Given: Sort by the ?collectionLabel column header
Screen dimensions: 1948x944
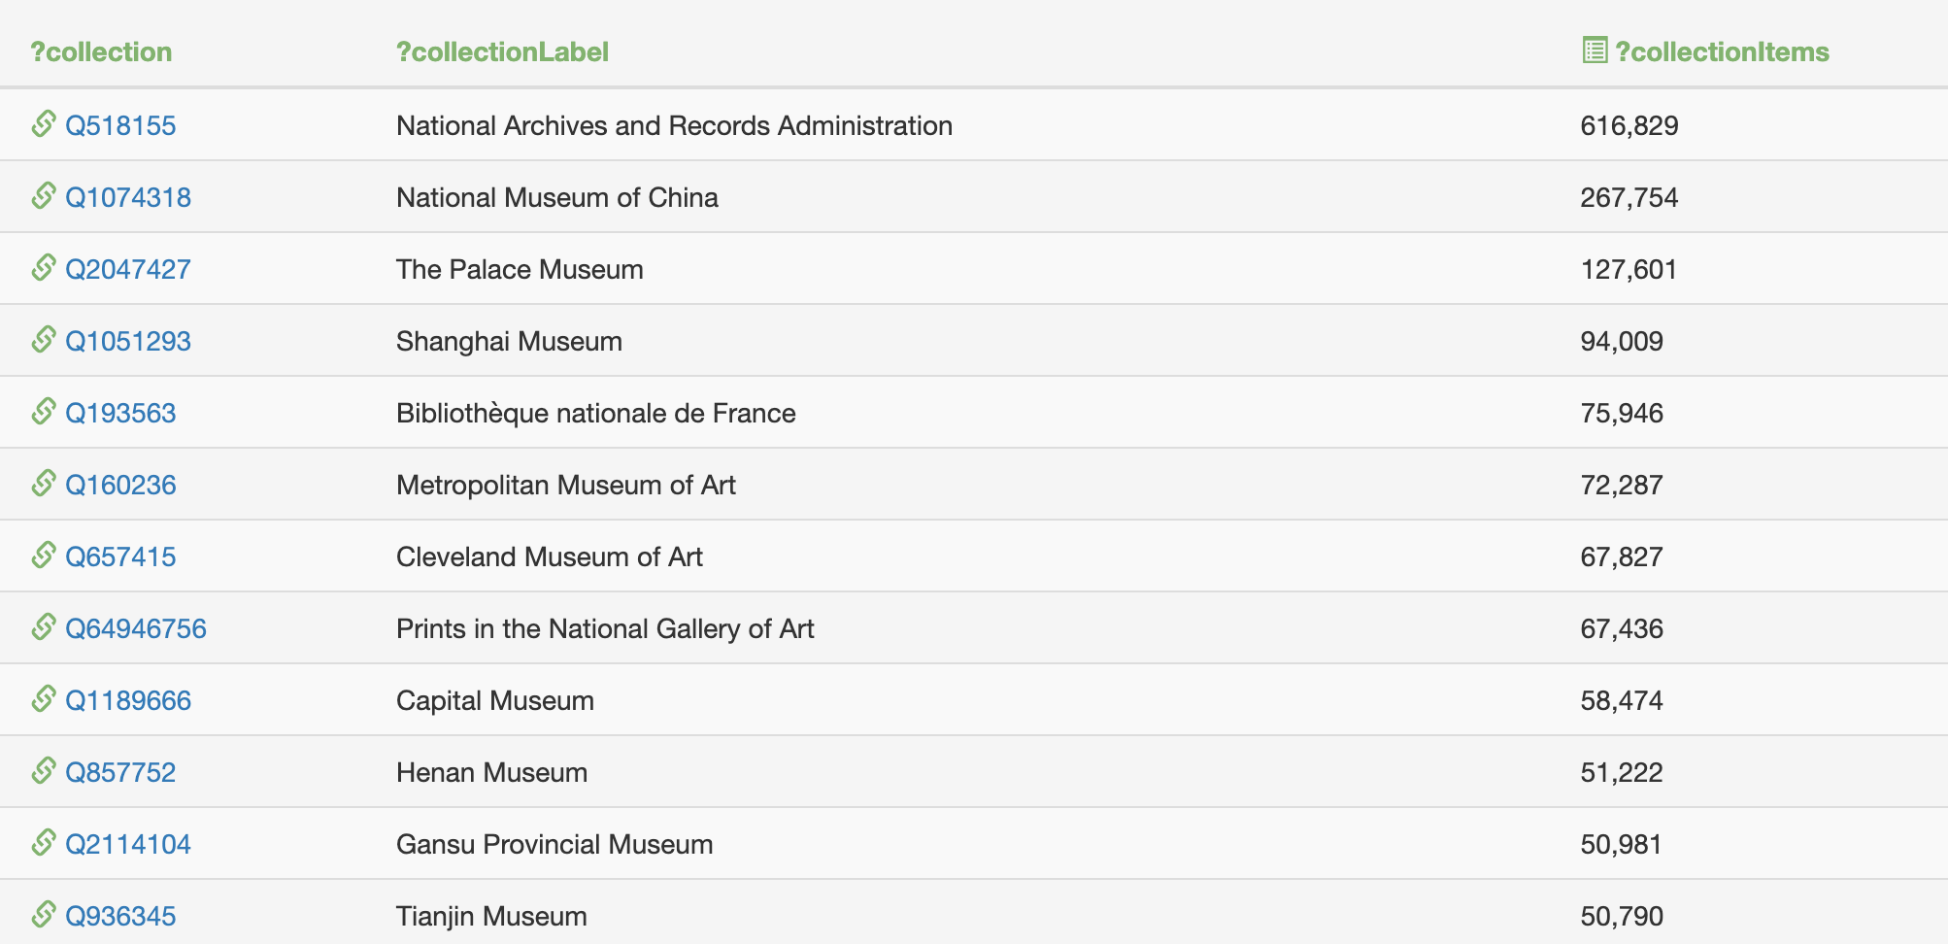Looking at the screenshot, I should [502, 51].
